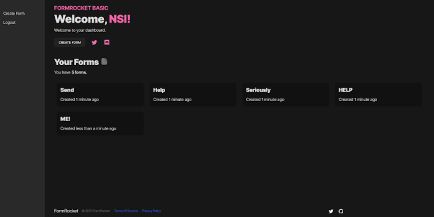Click the FORMROCKET BASIC plan label

tap(81, 8)
